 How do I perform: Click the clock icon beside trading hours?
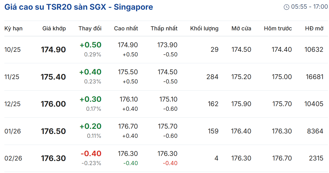286,7
